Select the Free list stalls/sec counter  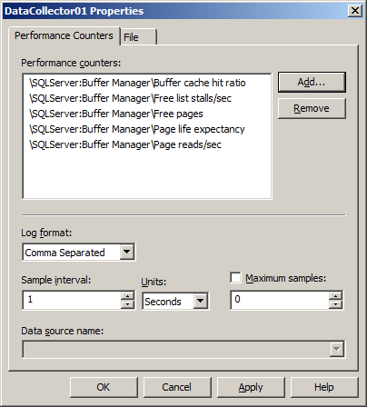click(130, 98)
